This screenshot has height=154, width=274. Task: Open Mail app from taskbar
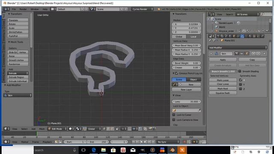[x=133, y=150]
